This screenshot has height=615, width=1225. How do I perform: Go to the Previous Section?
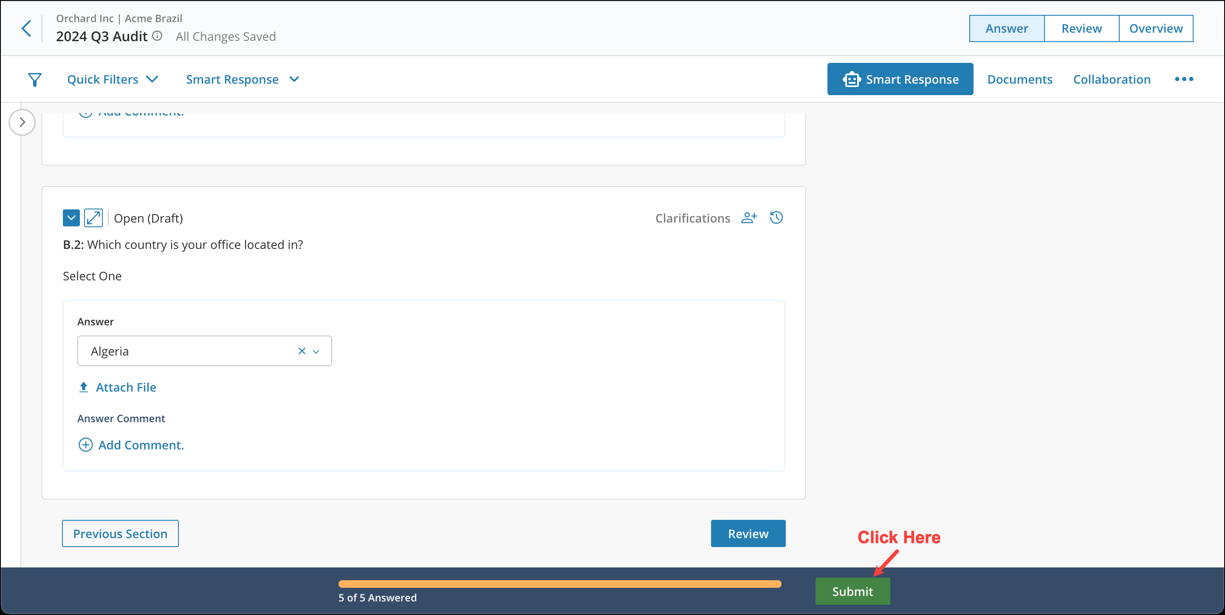pyautogui.click(x=120, y=533)
